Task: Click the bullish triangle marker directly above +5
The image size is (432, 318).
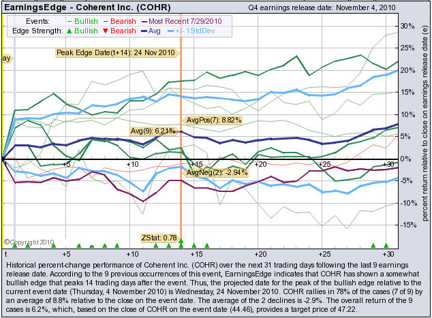Action: pyautogui.click(x=65, y=244)
